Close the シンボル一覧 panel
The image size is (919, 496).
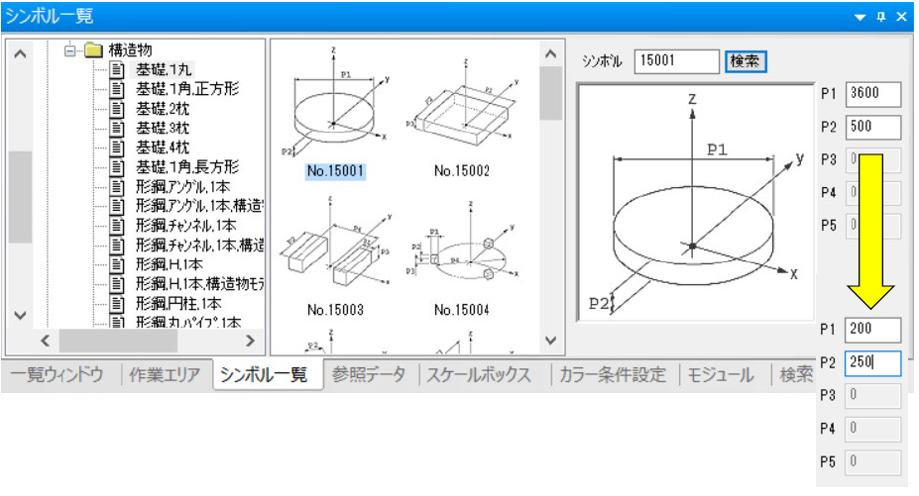902,17
